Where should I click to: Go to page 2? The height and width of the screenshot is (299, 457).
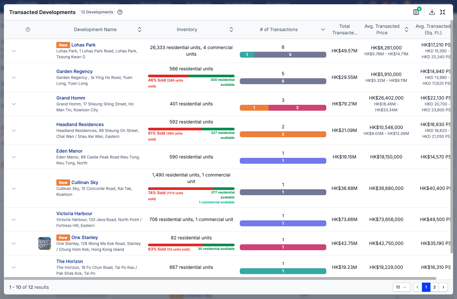click(x=434, y=287)
